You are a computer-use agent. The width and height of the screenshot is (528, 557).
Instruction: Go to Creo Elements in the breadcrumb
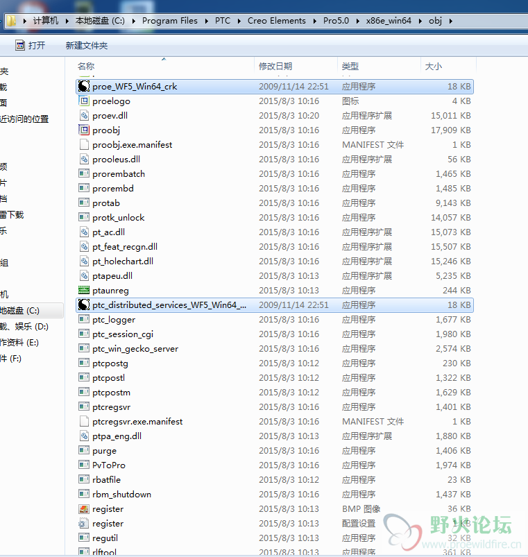276,21
